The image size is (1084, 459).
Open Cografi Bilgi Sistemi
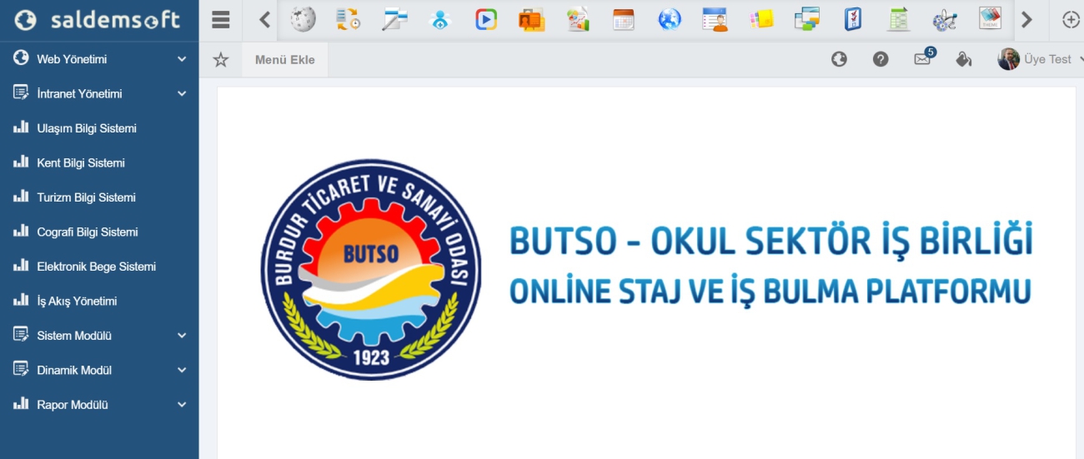99,232
